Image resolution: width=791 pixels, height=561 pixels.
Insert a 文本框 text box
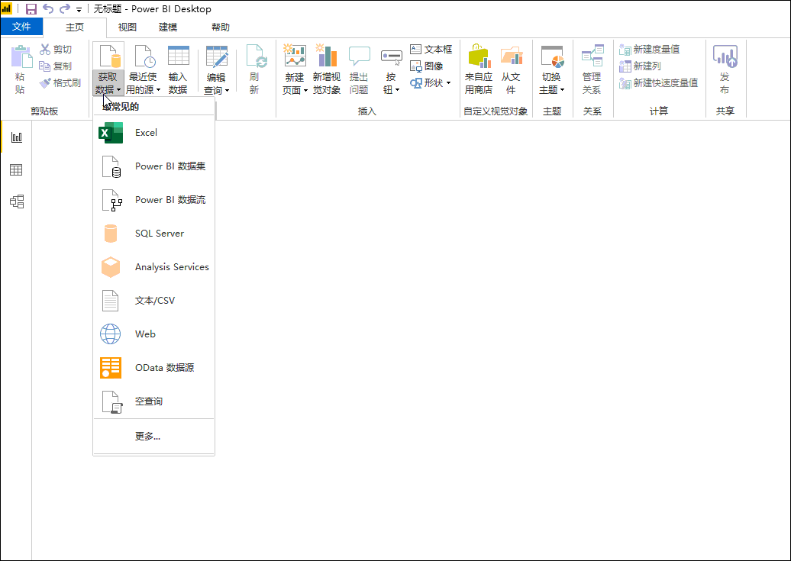tap(431, 50)
